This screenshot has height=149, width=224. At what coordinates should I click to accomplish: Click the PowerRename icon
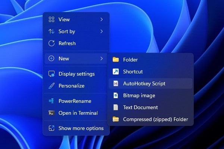coord(51,101)
